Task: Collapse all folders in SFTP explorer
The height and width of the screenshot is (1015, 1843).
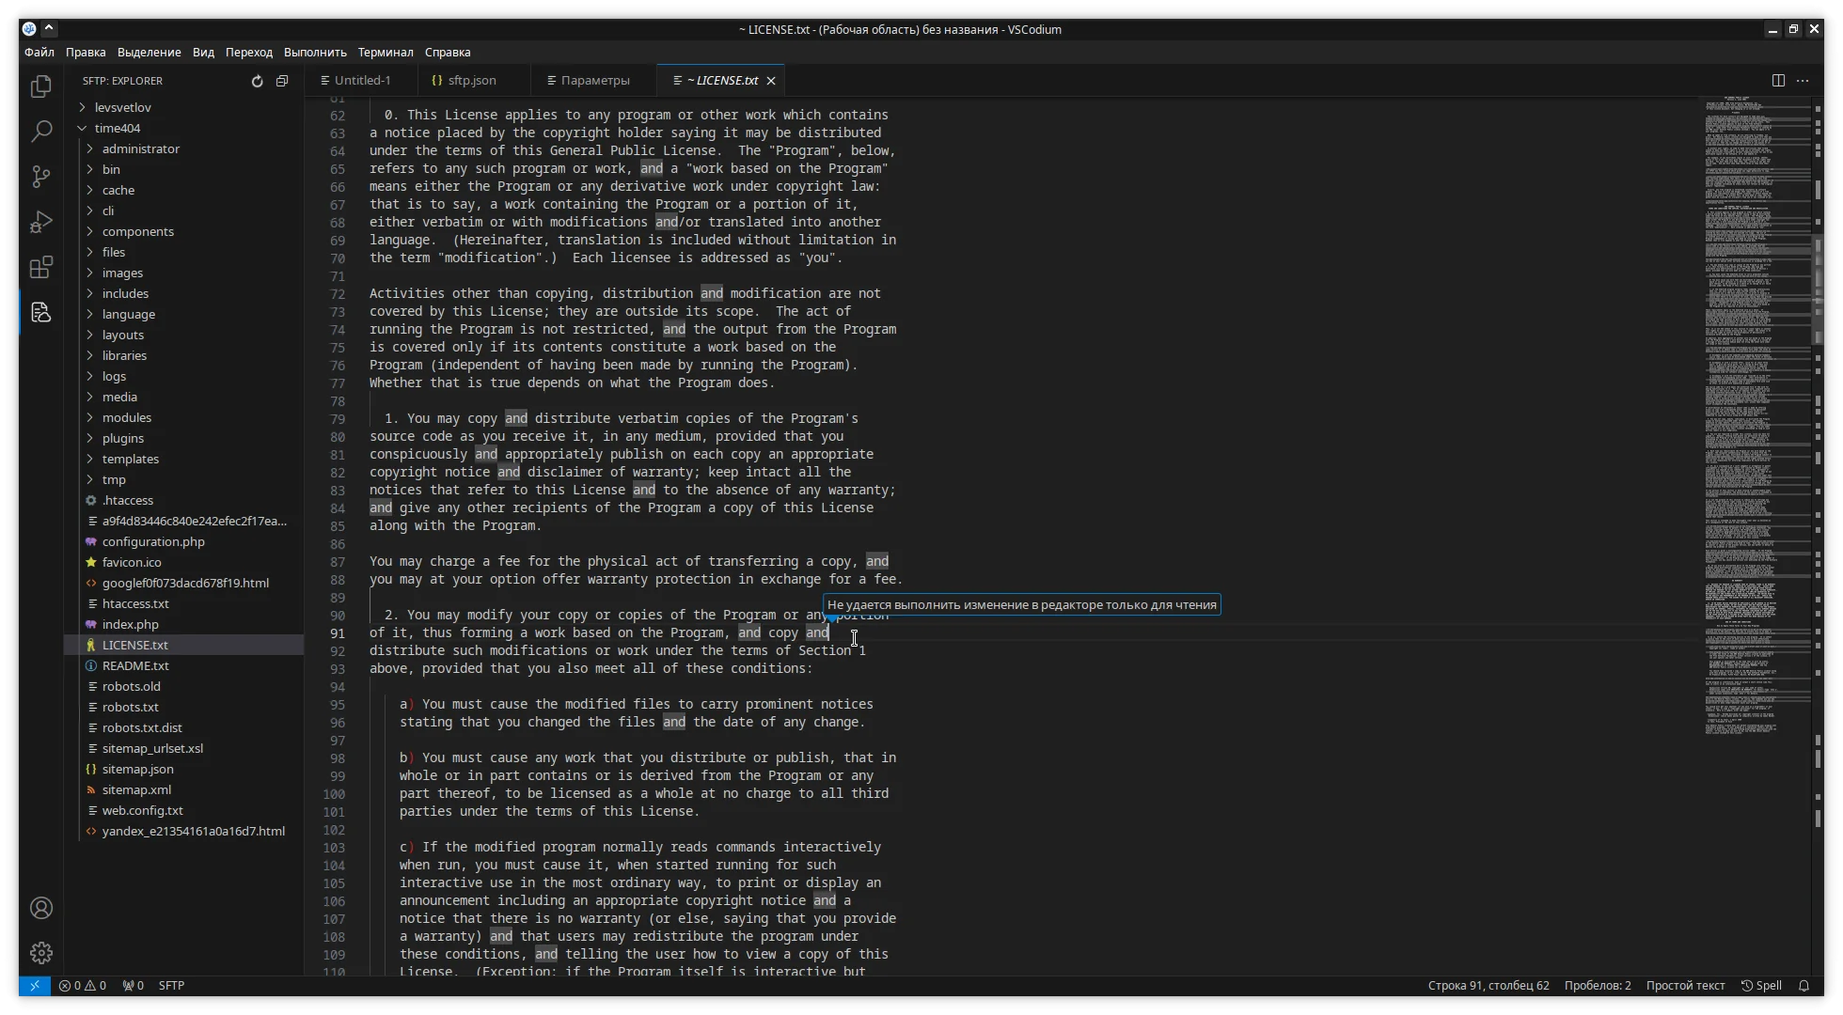Action: (x=281, y=81)
